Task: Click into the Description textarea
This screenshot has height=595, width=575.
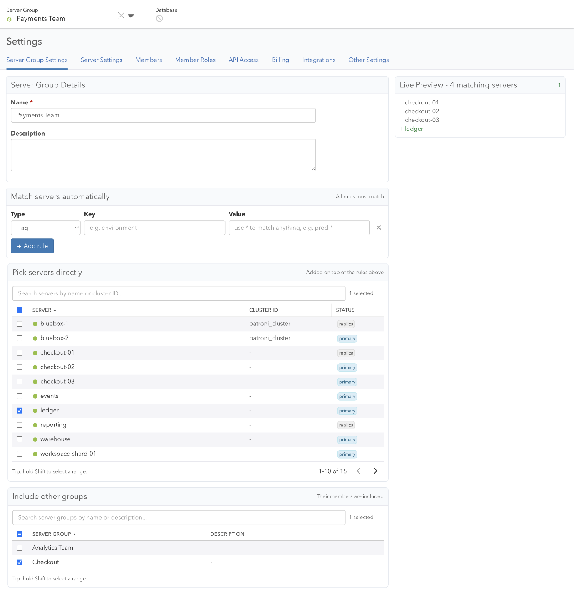Action: [x=163, y=155]
